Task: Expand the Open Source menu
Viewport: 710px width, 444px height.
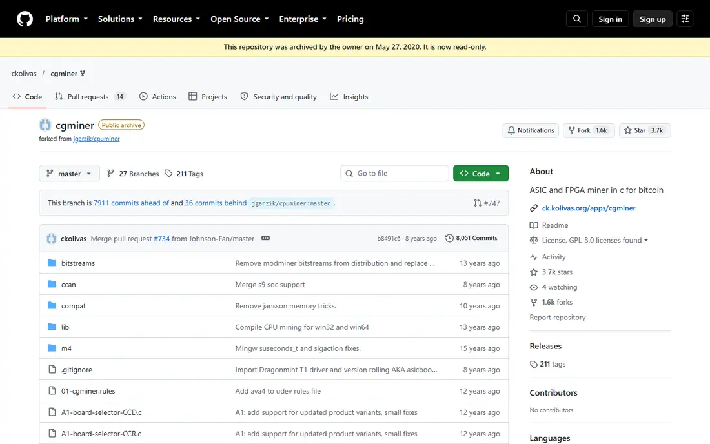Action: (239, 19)
